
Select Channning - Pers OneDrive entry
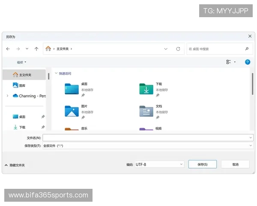[29, 96]
